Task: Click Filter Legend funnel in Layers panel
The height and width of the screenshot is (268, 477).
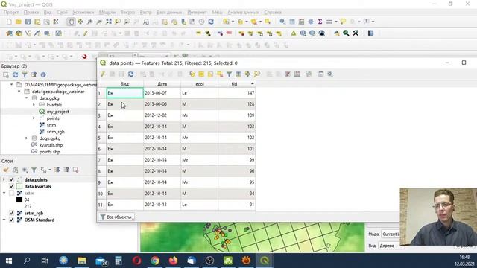Action: (34, 170)
